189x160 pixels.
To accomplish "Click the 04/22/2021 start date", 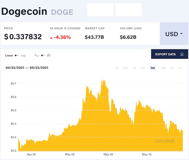I will click(x=15, y=68).
